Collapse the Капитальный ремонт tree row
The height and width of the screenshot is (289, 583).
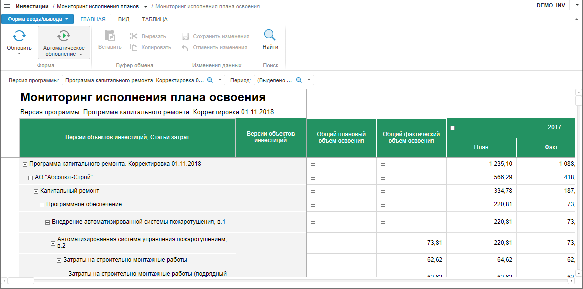click(x=36, y=191)
